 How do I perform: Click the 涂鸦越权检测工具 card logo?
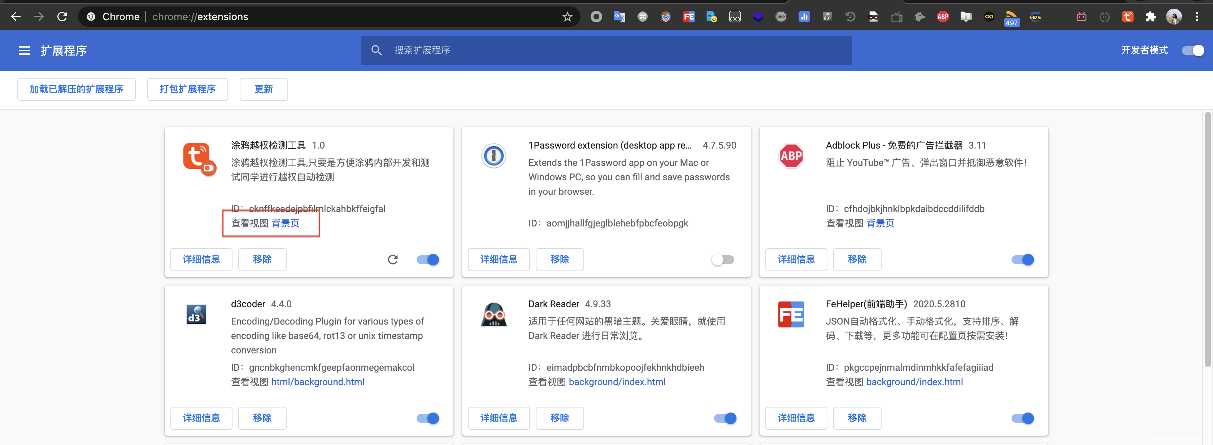200,159
